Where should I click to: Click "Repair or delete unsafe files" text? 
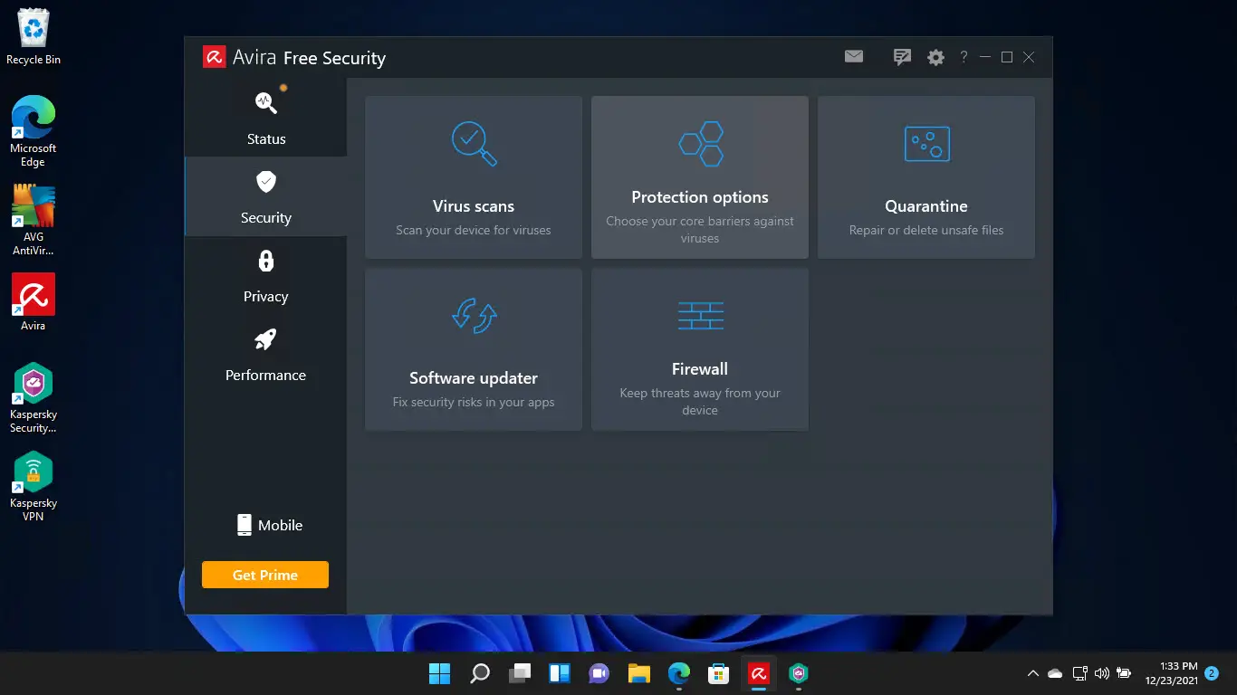(x=926, y=230)
